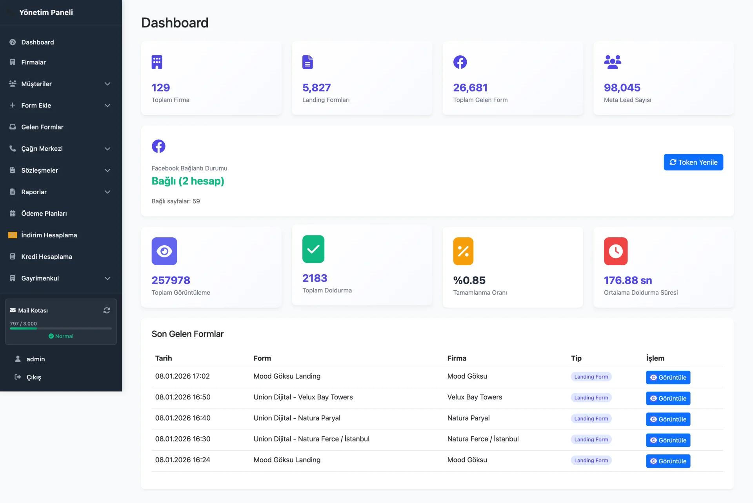753x503 pixels.
Task: Select the Landing Form badge for Velux Bay Towers
Action: coord(591,397)
